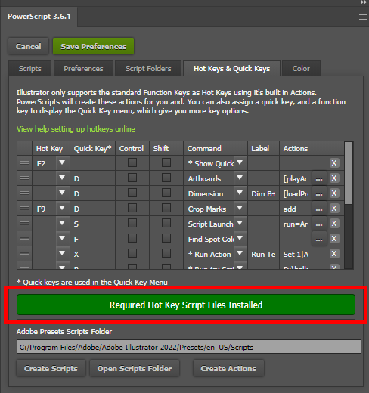
Task: Select the Hot Keys & Quick Keys tab
Action: click(231, 69)
